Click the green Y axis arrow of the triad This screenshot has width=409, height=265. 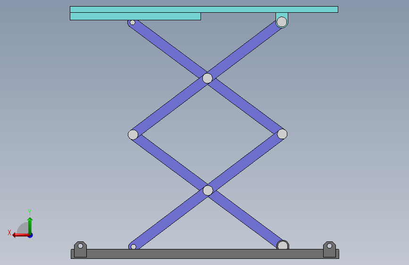[x=30, y=225]
